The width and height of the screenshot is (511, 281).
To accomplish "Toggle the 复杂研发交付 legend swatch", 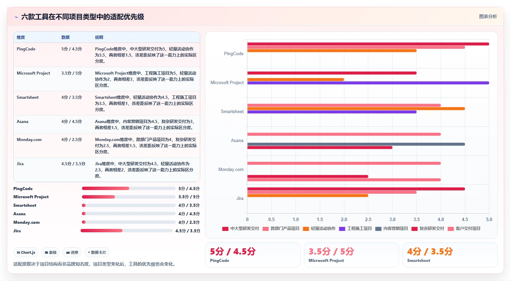I will 414,229.
